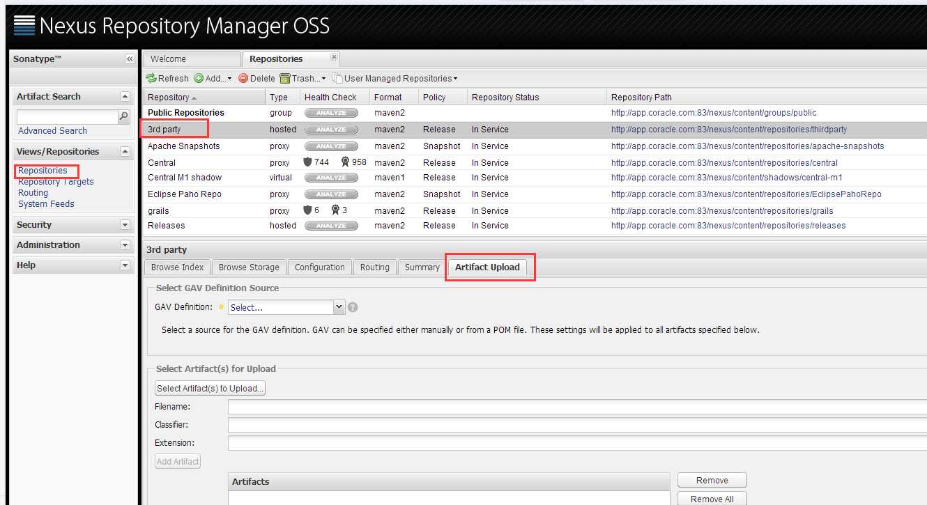Analyze the Eclipse Paho Repo
The height and width of the screenshot is (505, 927).
331,194
